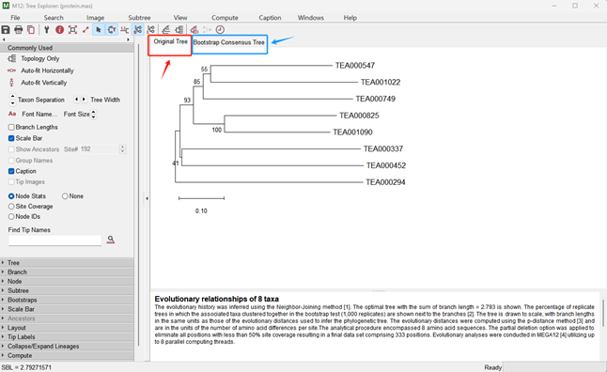Image resolution: width=607 pixels, height=372 pixels.
Task: Click the search magnifier beside Find Tip Names
Action: (111, 240)
